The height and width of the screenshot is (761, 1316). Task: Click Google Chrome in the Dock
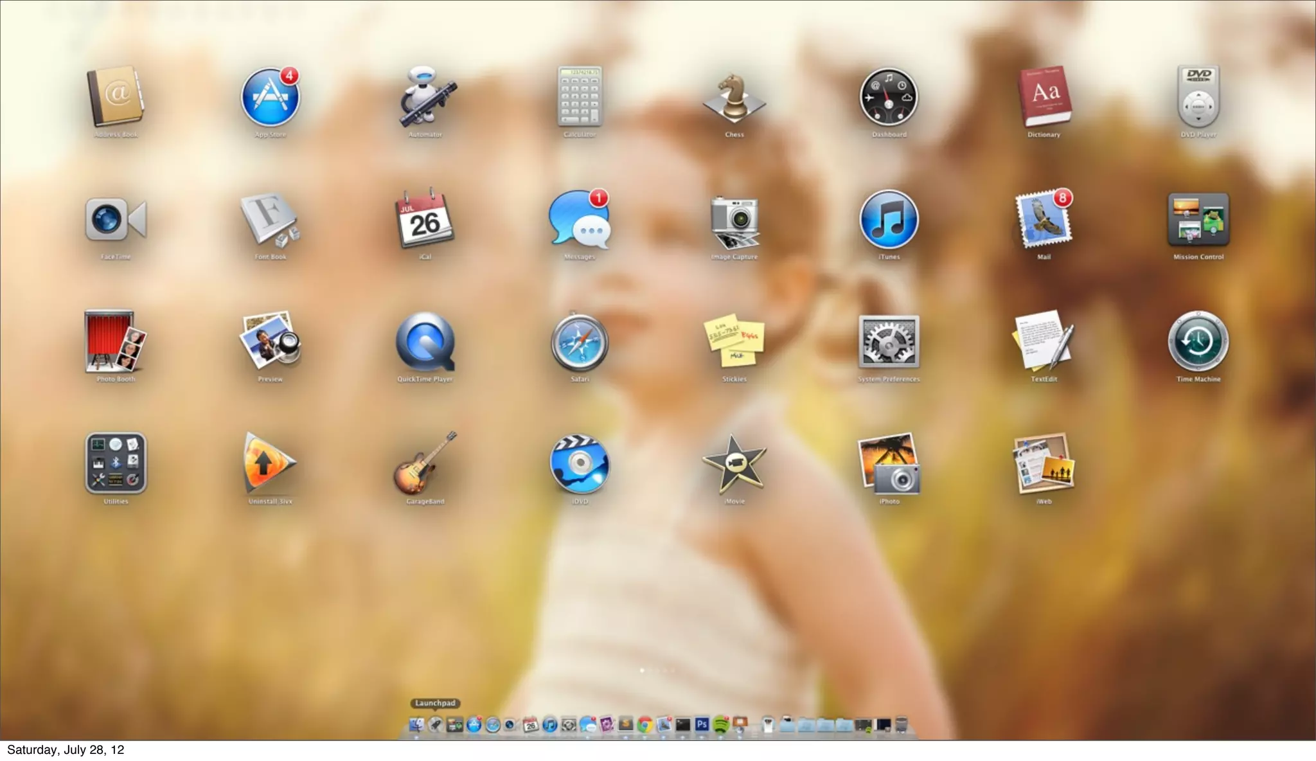(645, 725)
